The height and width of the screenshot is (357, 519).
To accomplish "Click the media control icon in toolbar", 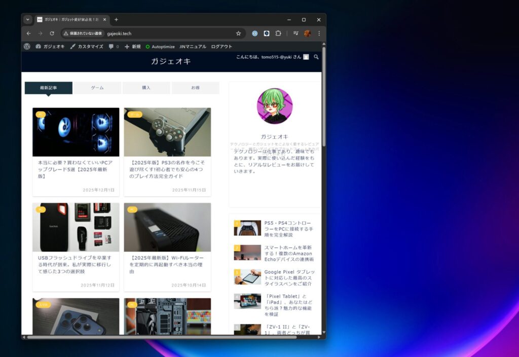I will (x=296, y=33).
